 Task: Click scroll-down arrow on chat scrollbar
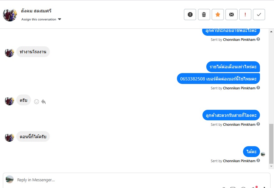pos(271,166)
